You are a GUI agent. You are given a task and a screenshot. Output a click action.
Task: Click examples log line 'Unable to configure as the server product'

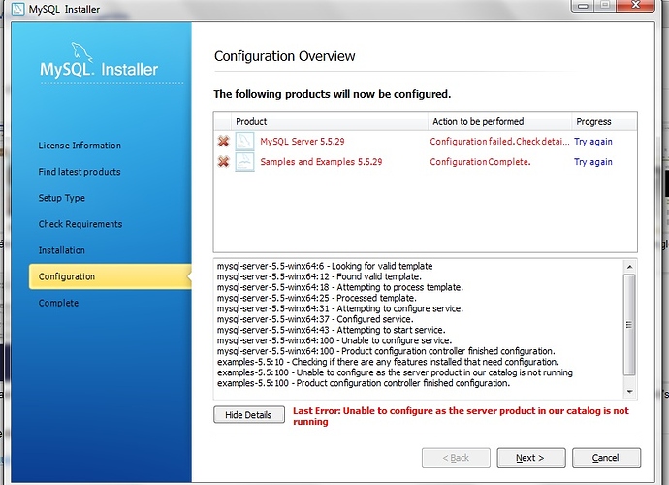pyautogui.click(x=395, y=372)
